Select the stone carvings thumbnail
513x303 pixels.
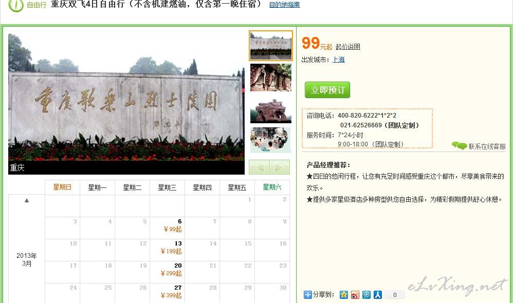click(x=270, y=78)
